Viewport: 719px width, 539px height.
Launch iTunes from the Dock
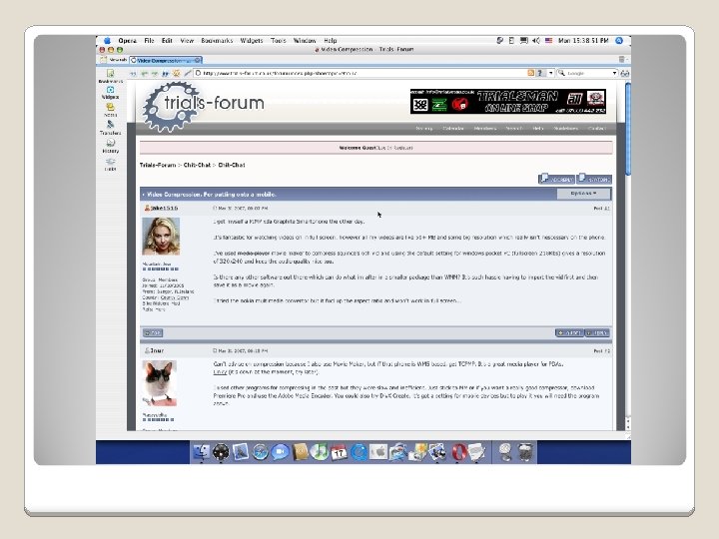pos(320,452)
